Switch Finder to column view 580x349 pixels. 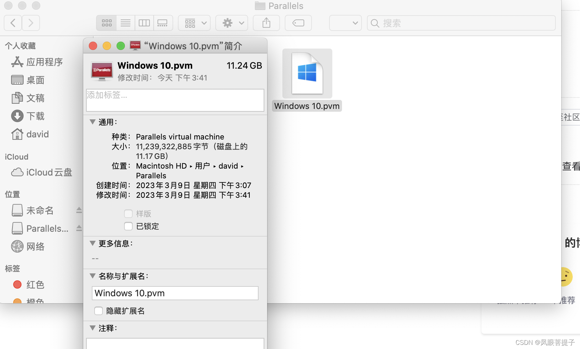pos(144,23)
